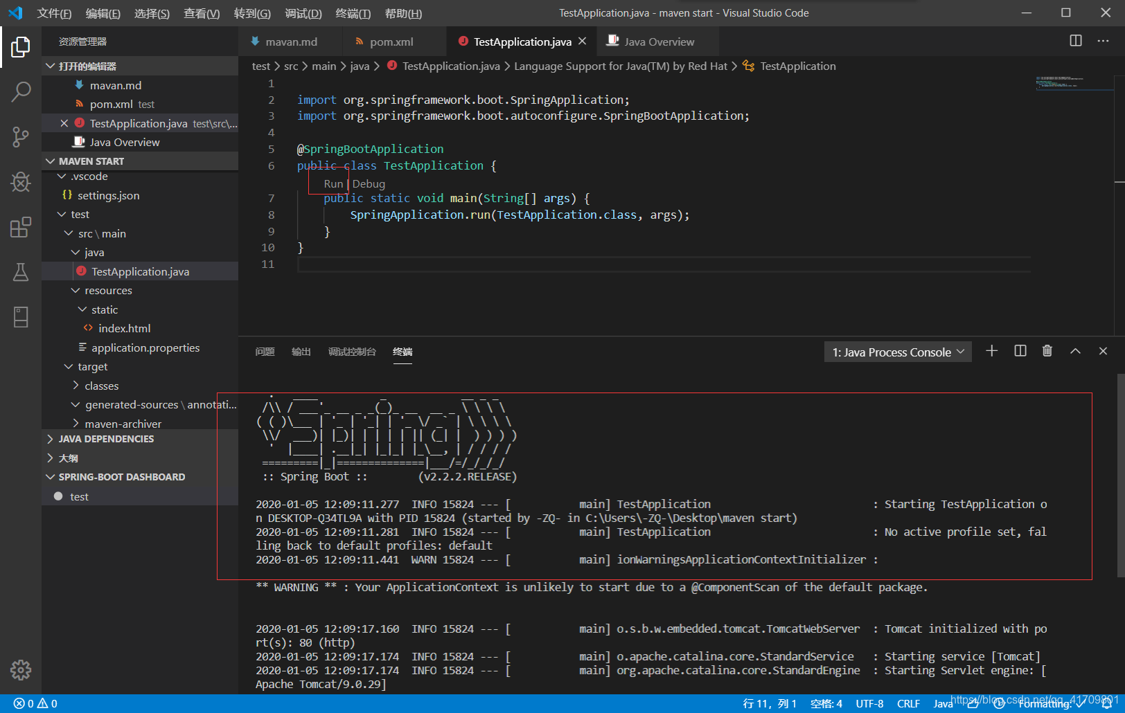The image size is (1125, 713).
Task: Open the 文件(F) menu
Action: tap(54, 13)
